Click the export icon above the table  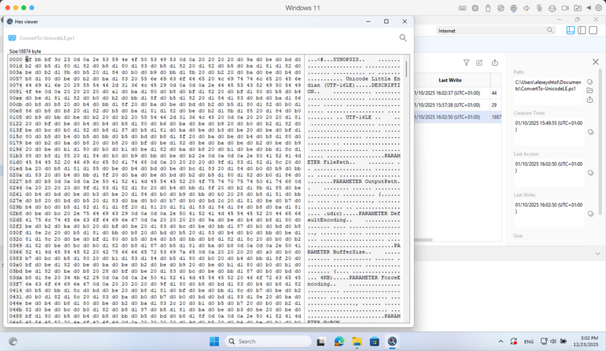click(x=495, y=63)
